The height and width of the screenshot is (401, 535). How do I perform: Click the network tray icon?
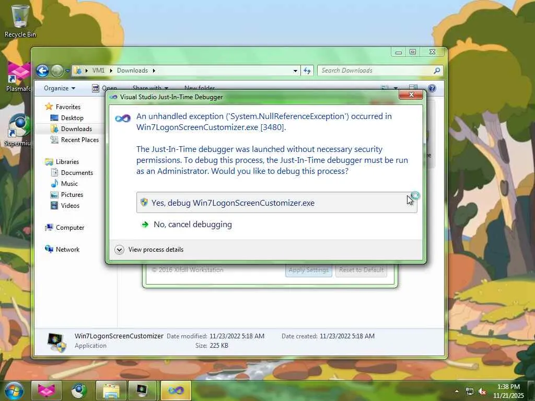[470, 392]
